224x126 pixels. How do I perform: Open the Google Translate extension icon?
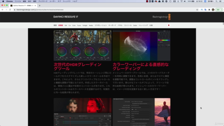pos(205,10)
